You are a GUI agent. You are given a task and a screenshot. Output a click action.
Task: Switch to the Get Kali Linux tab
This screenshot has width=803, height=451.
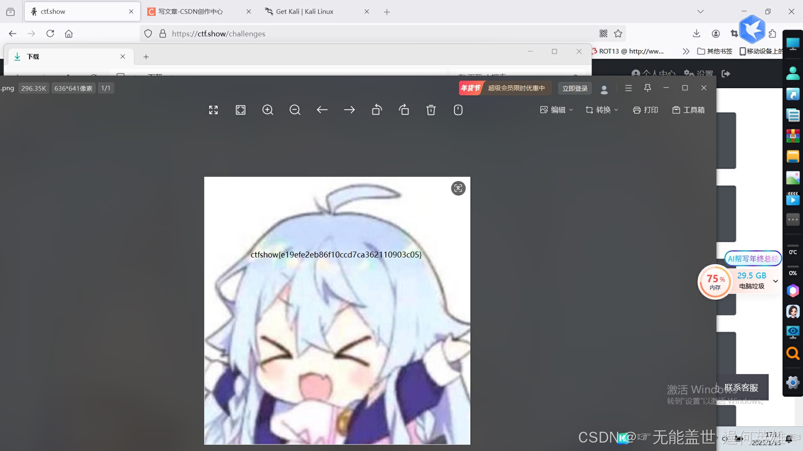[317, 12]
